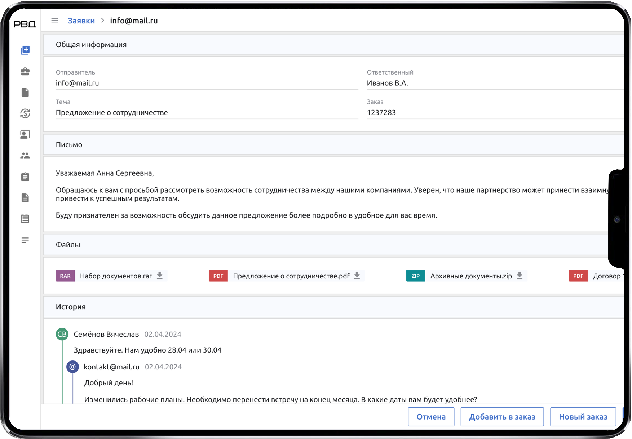Viewport: 632px width, 439px height.
Task: Collapse the История section
Action: pos(71,307)
